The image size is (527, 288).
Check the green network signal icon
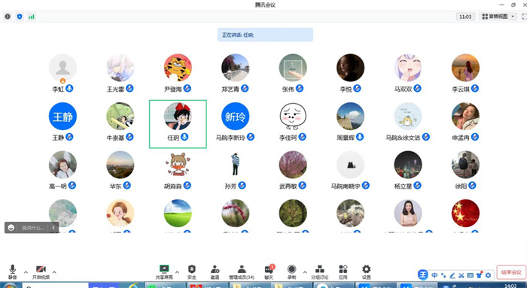coord(32,17)
